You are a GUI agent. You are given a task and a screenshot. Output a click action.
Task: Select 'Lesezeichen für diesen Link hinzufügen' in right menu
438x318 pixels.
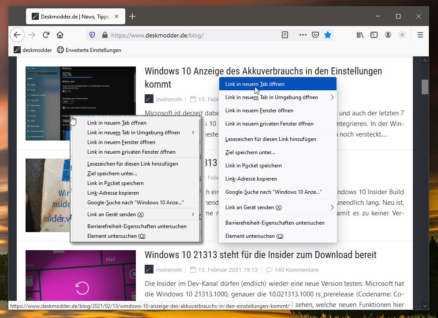278,139
